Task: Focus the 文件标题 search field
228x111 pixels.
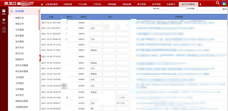Action: click(x=209, y=9)
